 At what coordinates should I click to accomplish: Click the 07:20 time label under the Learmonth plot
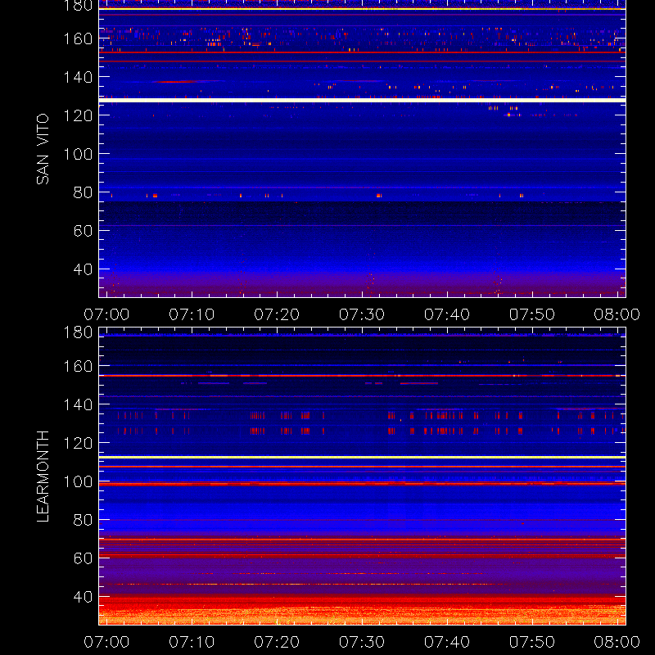tap(277, 642)
